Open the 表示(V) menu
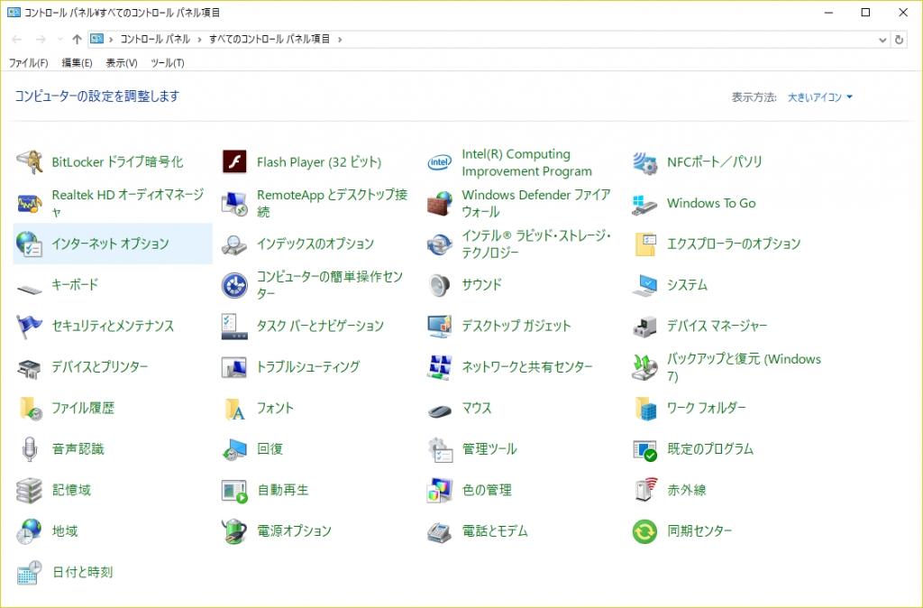 coord(122,62)
